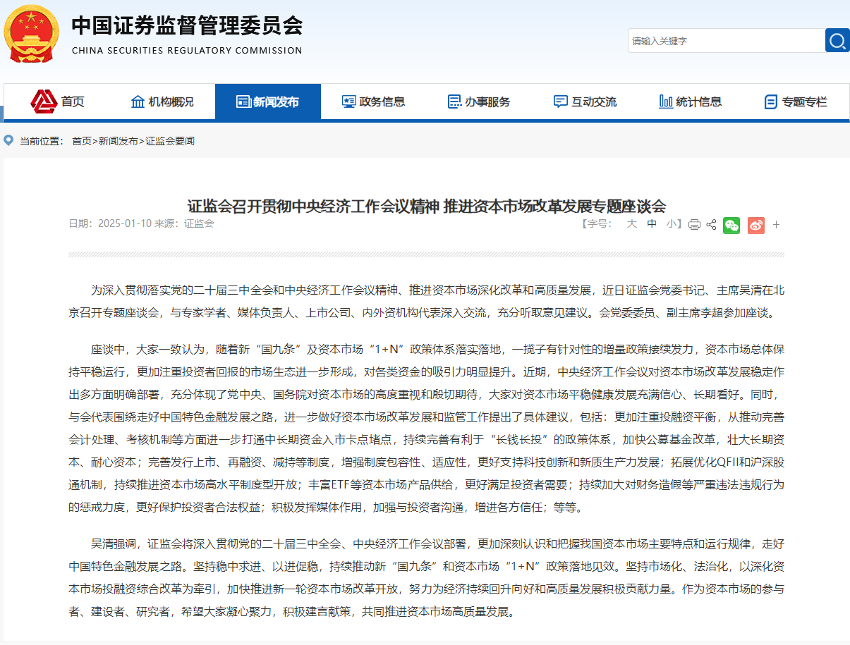Open the 机构概况 menu
Image resolution: width=850 pixels, height=645 pixels.
[x=162, y=102]
